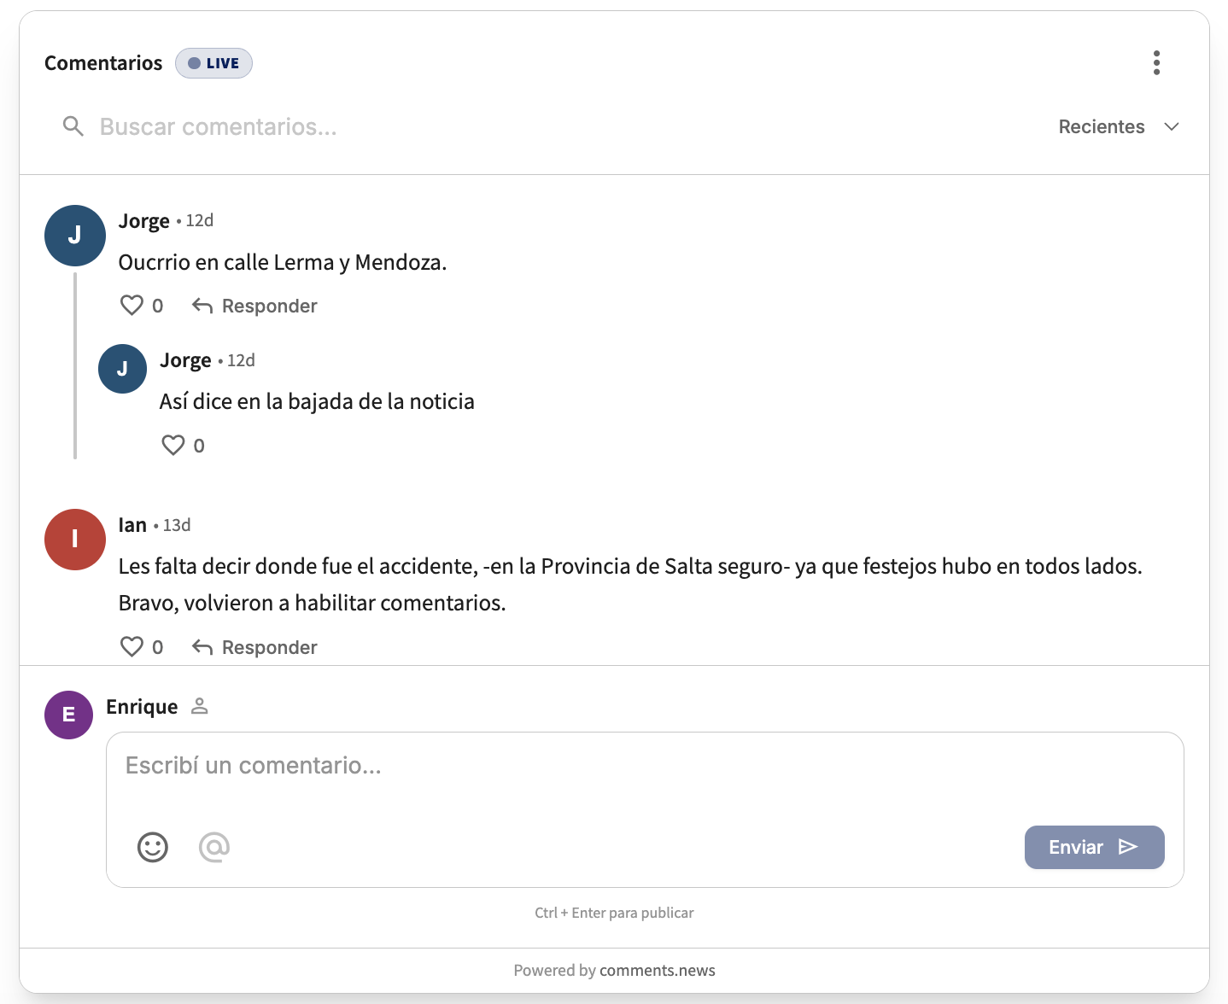
Task: Open the three-dot options menu
Action: click(1156, 62)
